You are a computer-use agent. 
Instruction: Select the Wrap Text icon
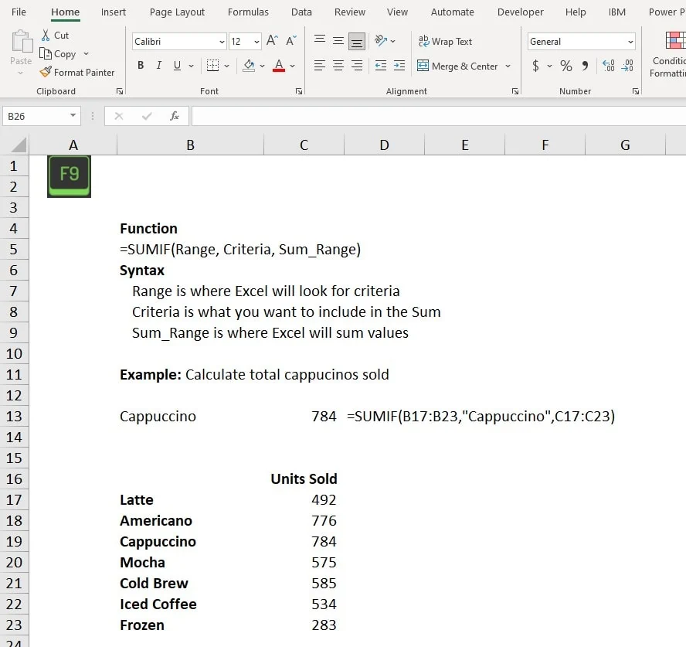(x=446, y=41)
